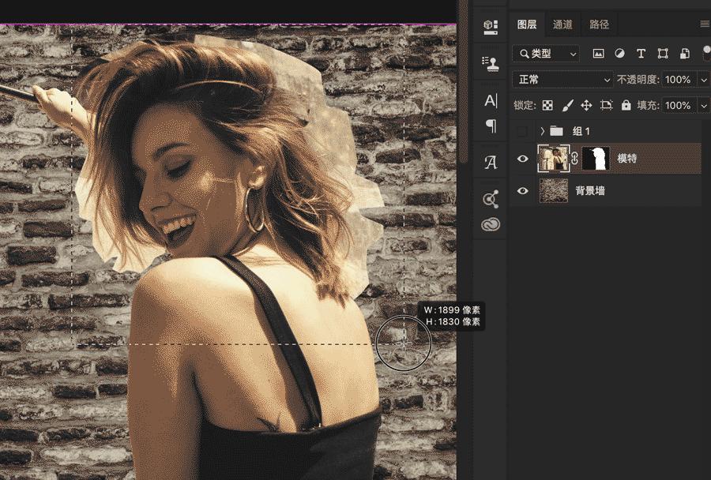Click the 不透明度 label
The width and height of the screenshot is (711, 480).
[637, 80]
